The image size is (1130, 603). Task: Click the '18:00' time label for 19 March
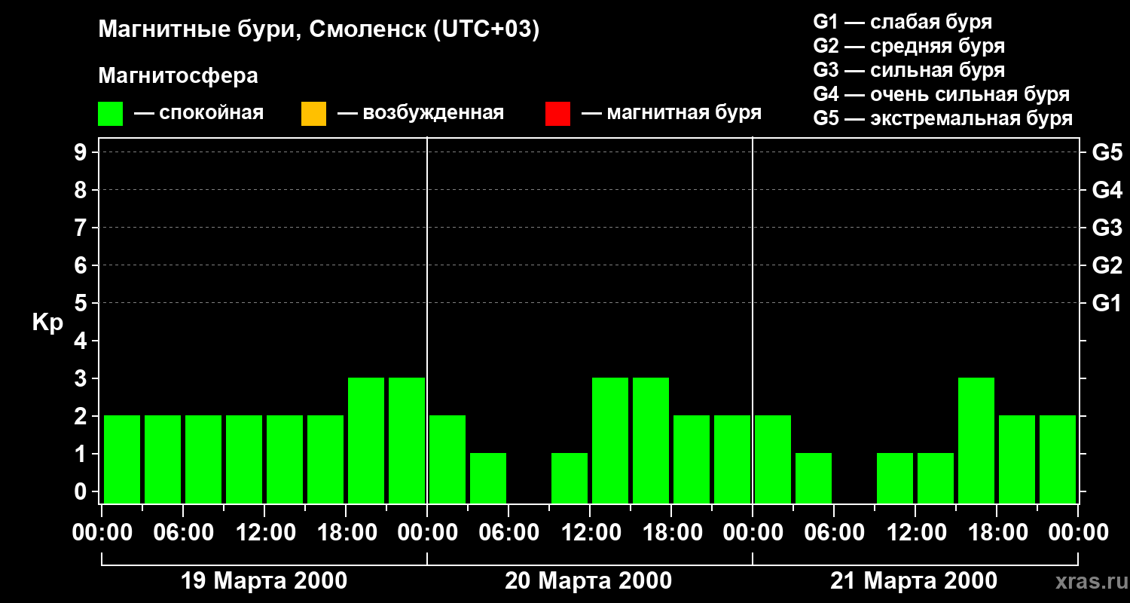[x=346, y=533]
